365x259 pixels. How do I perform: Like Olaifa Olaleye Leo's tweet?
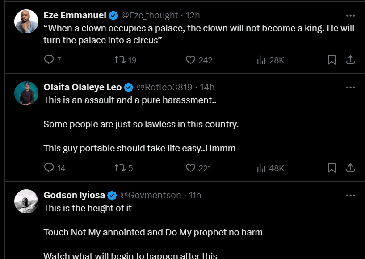tap(191, 168)
